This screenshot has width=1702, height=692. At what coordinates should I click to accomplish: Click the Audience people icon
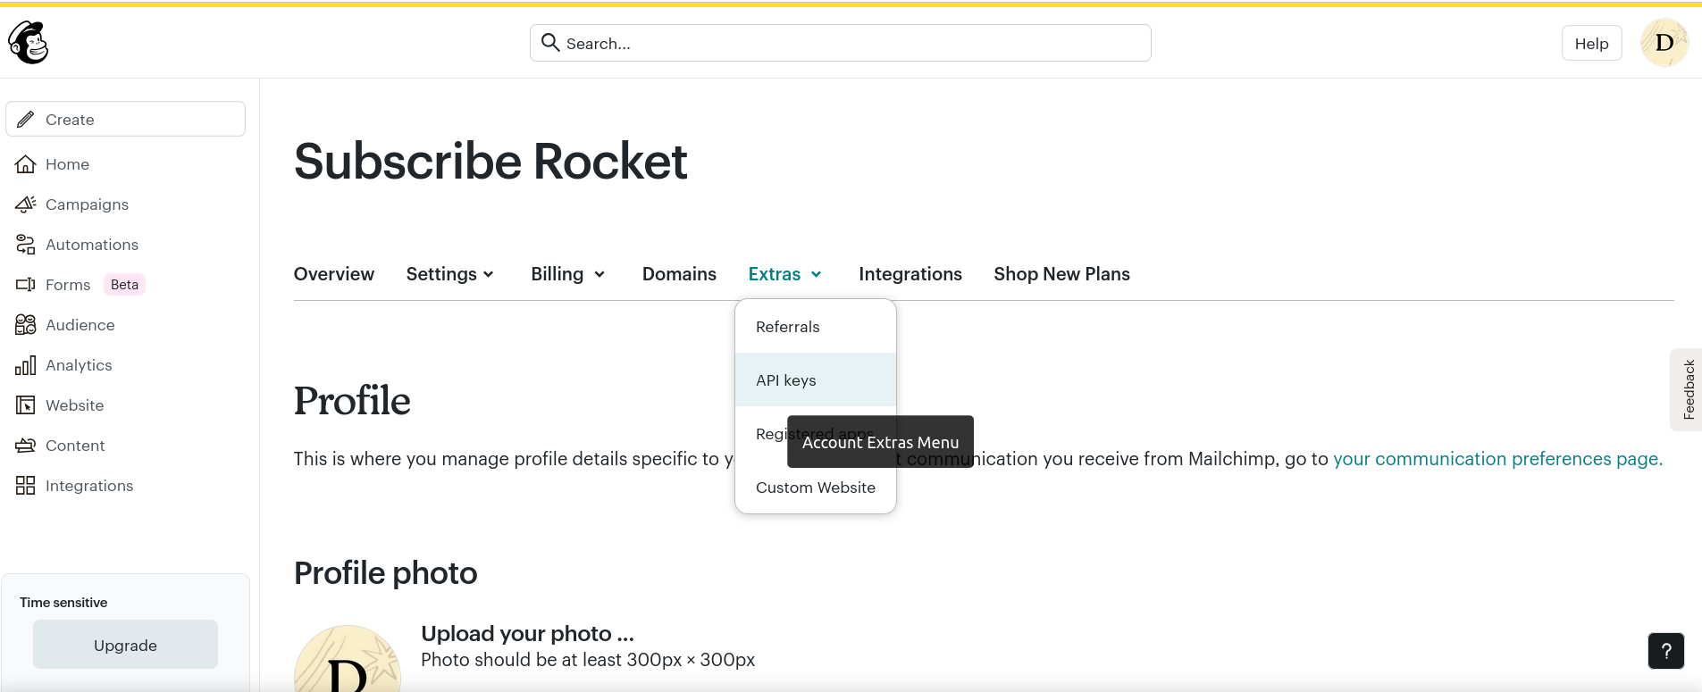tap(26, 325)
